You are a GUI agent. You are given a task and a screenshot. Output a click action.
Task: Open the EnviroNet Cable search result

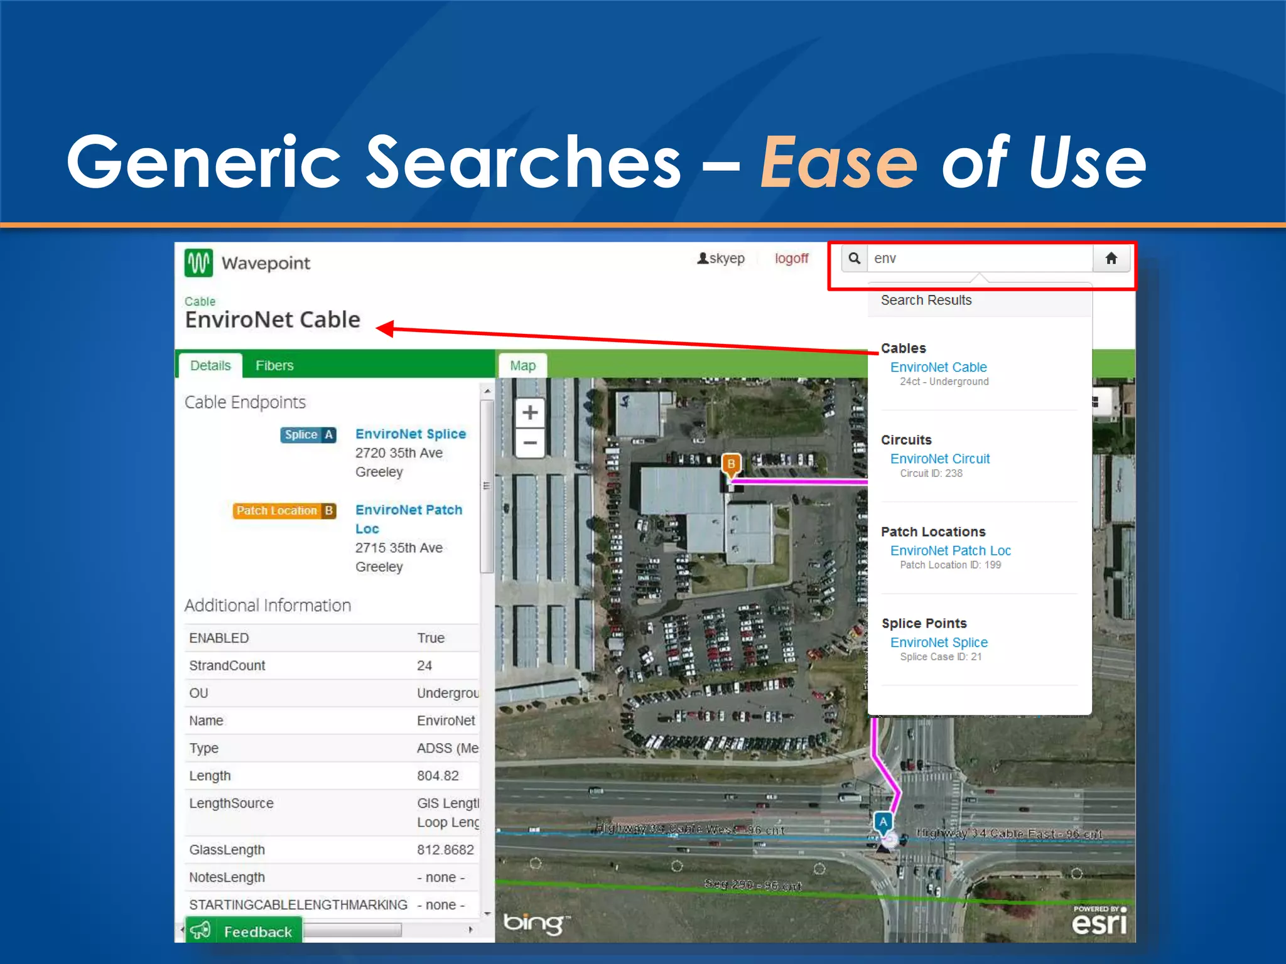pos(938,367)
